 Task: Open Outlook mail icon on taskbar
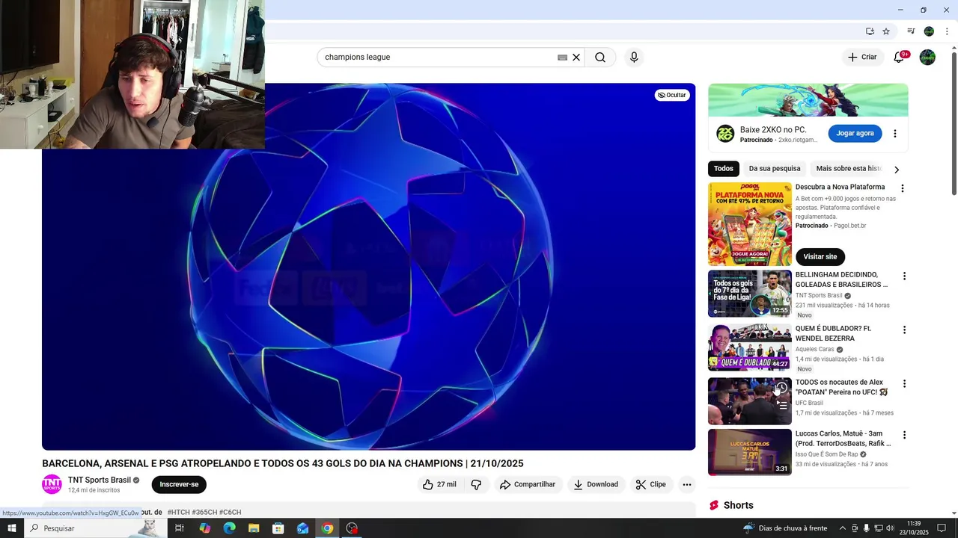coord(302,528)
